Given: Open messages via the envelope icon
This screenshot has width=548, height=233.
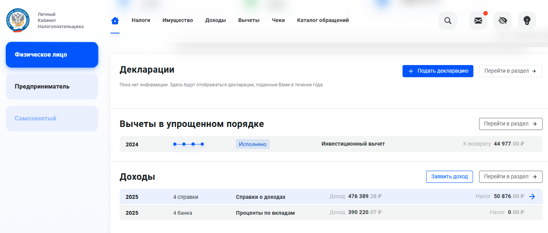Looking at the screenshot, I should [x=478, y=20].
